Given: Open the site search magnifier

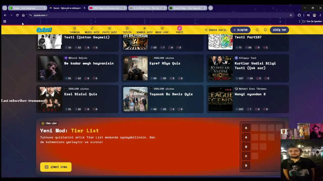Looking at the screenshot, I should (257, 30).
